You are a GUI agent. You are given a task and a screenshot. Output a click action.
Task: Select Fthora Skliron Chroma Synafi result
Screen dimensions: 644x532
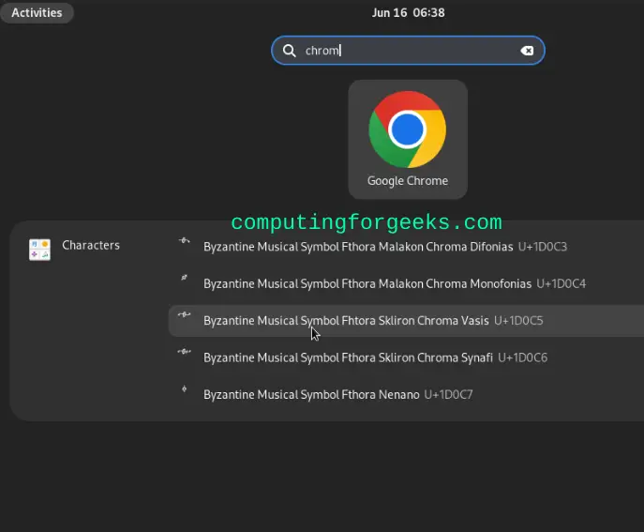(x=407, y=357)
